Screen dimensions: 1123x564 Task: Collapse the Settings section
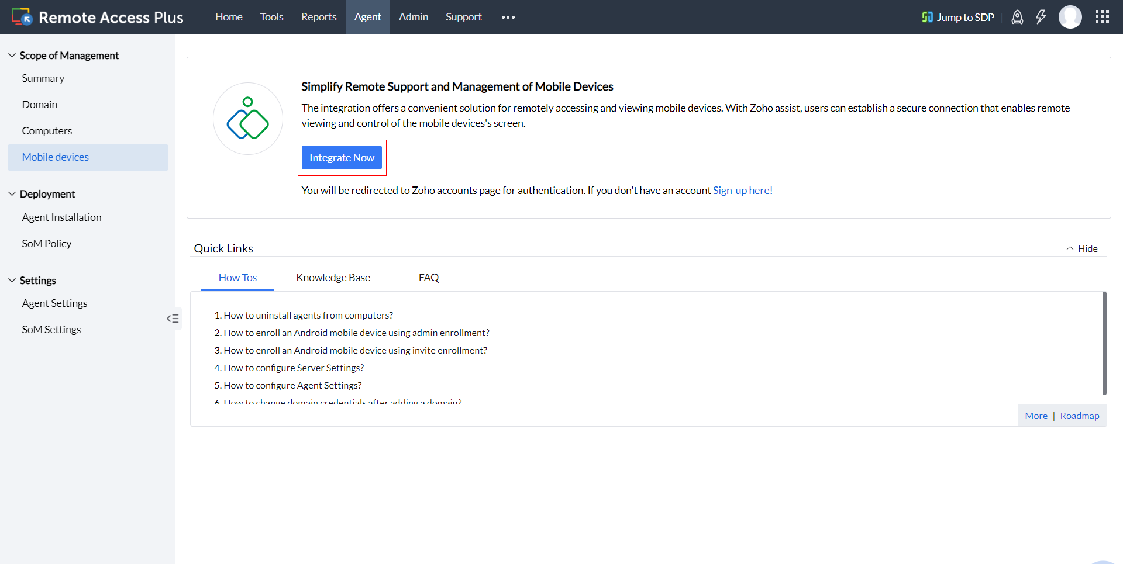[12, 280]
